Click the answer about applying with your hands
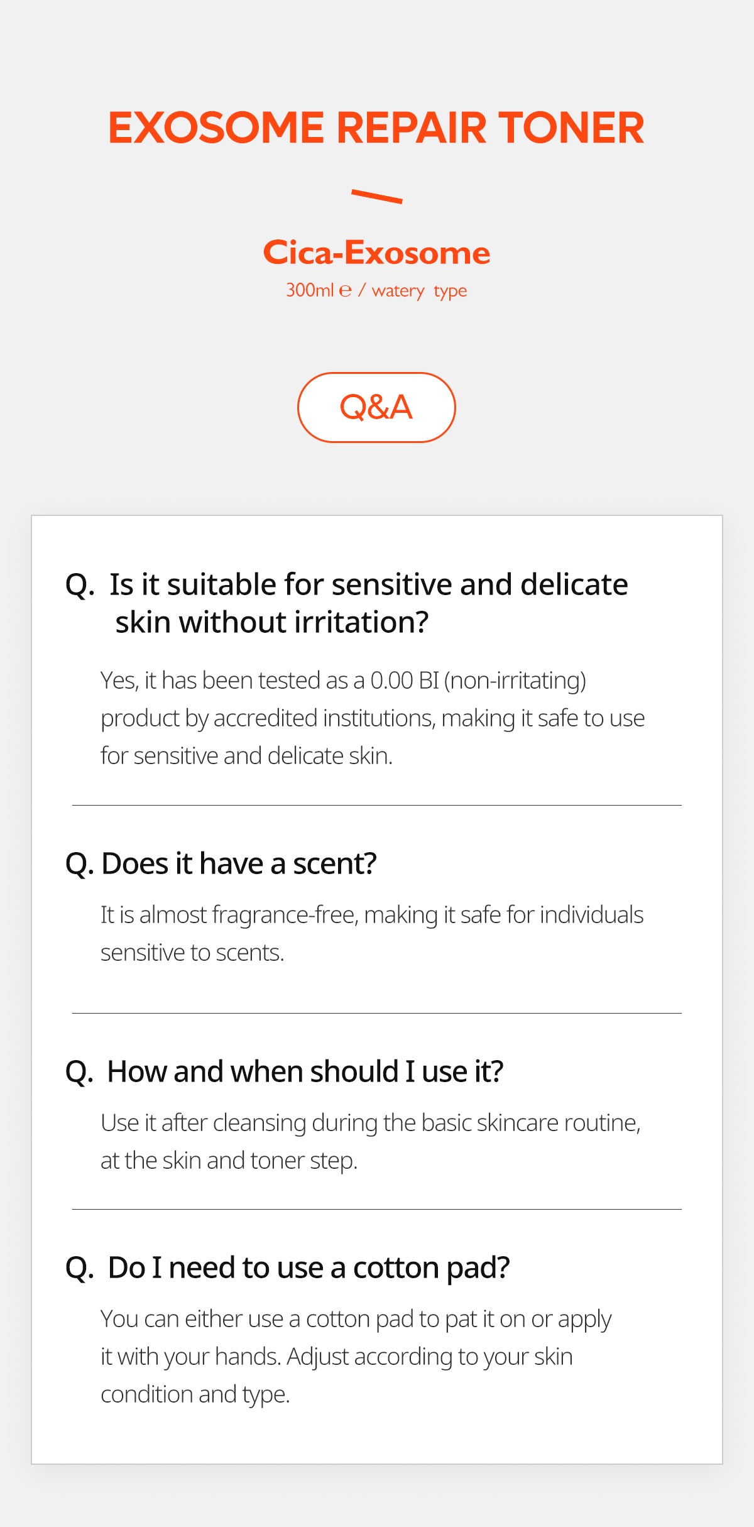Viewport: 754px width, 1527px height. pos(356,1356)
